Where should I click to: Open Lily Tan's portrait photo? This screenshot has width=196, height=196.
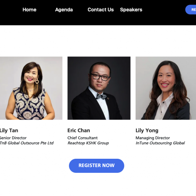click(x=31, y=88)
